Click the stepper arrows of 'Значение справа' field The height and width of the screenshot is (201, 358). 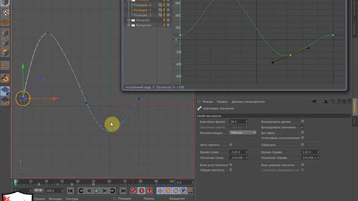tap(318, 157)
